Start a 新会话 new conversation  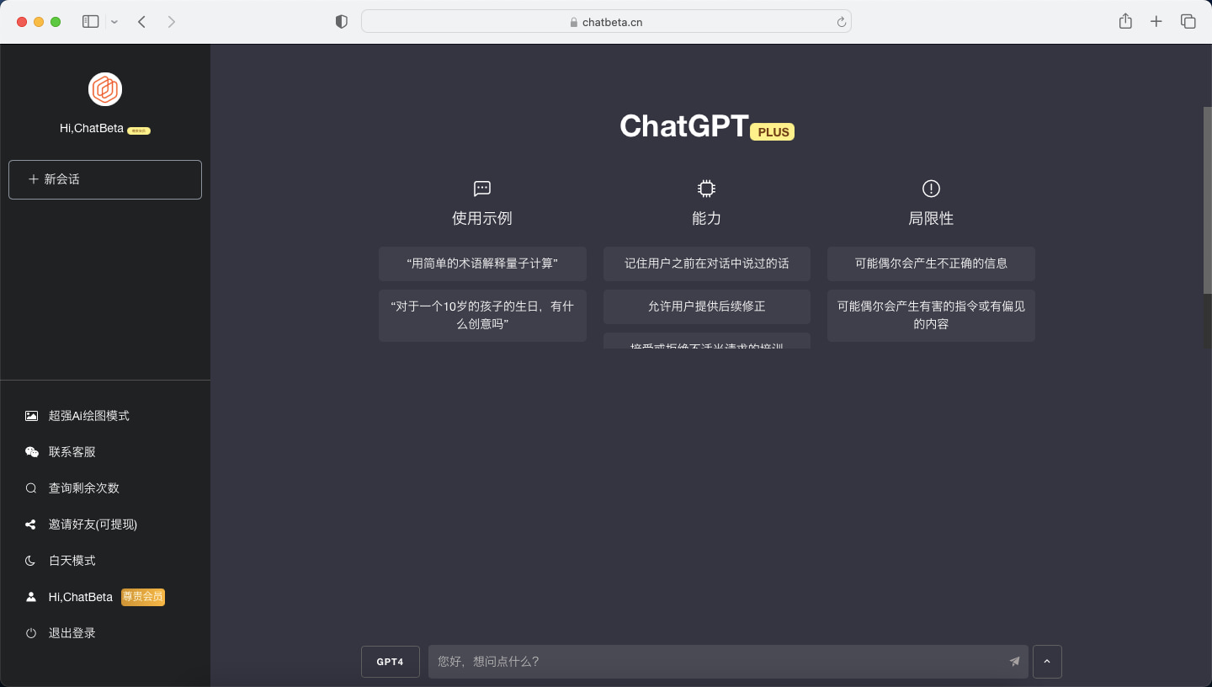pyautogui.click(x=104, y=179)
